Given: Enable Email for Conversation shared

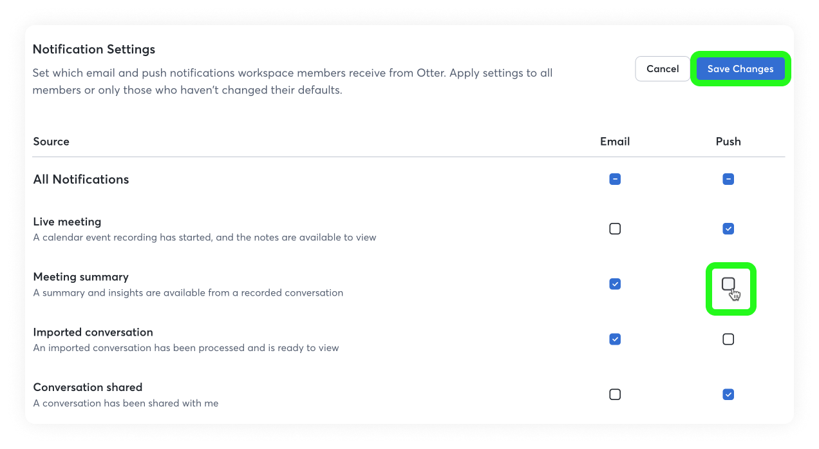Looking at the screenshot, I should (x=615, y=394).
